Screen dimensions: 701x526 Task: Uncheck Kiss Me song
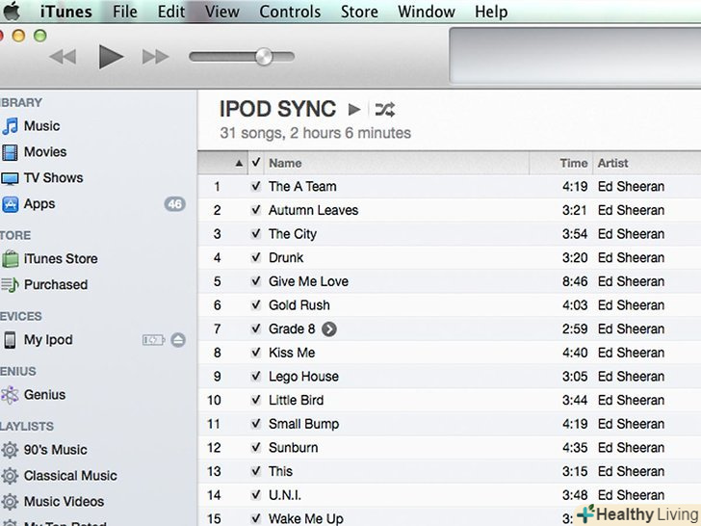coord(256,353)
